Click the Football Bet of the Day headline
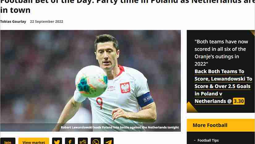Image resolution: width=255 pixels, height=144 pixels. pos(127,7)
